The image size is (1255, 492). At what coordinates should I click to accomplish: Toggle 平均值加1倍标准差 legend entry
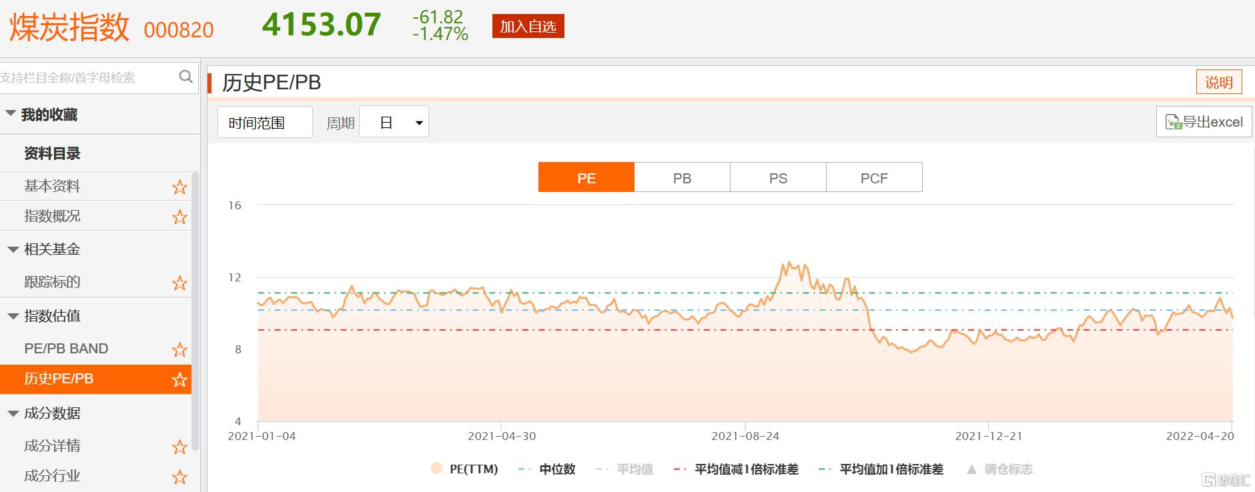881,469
